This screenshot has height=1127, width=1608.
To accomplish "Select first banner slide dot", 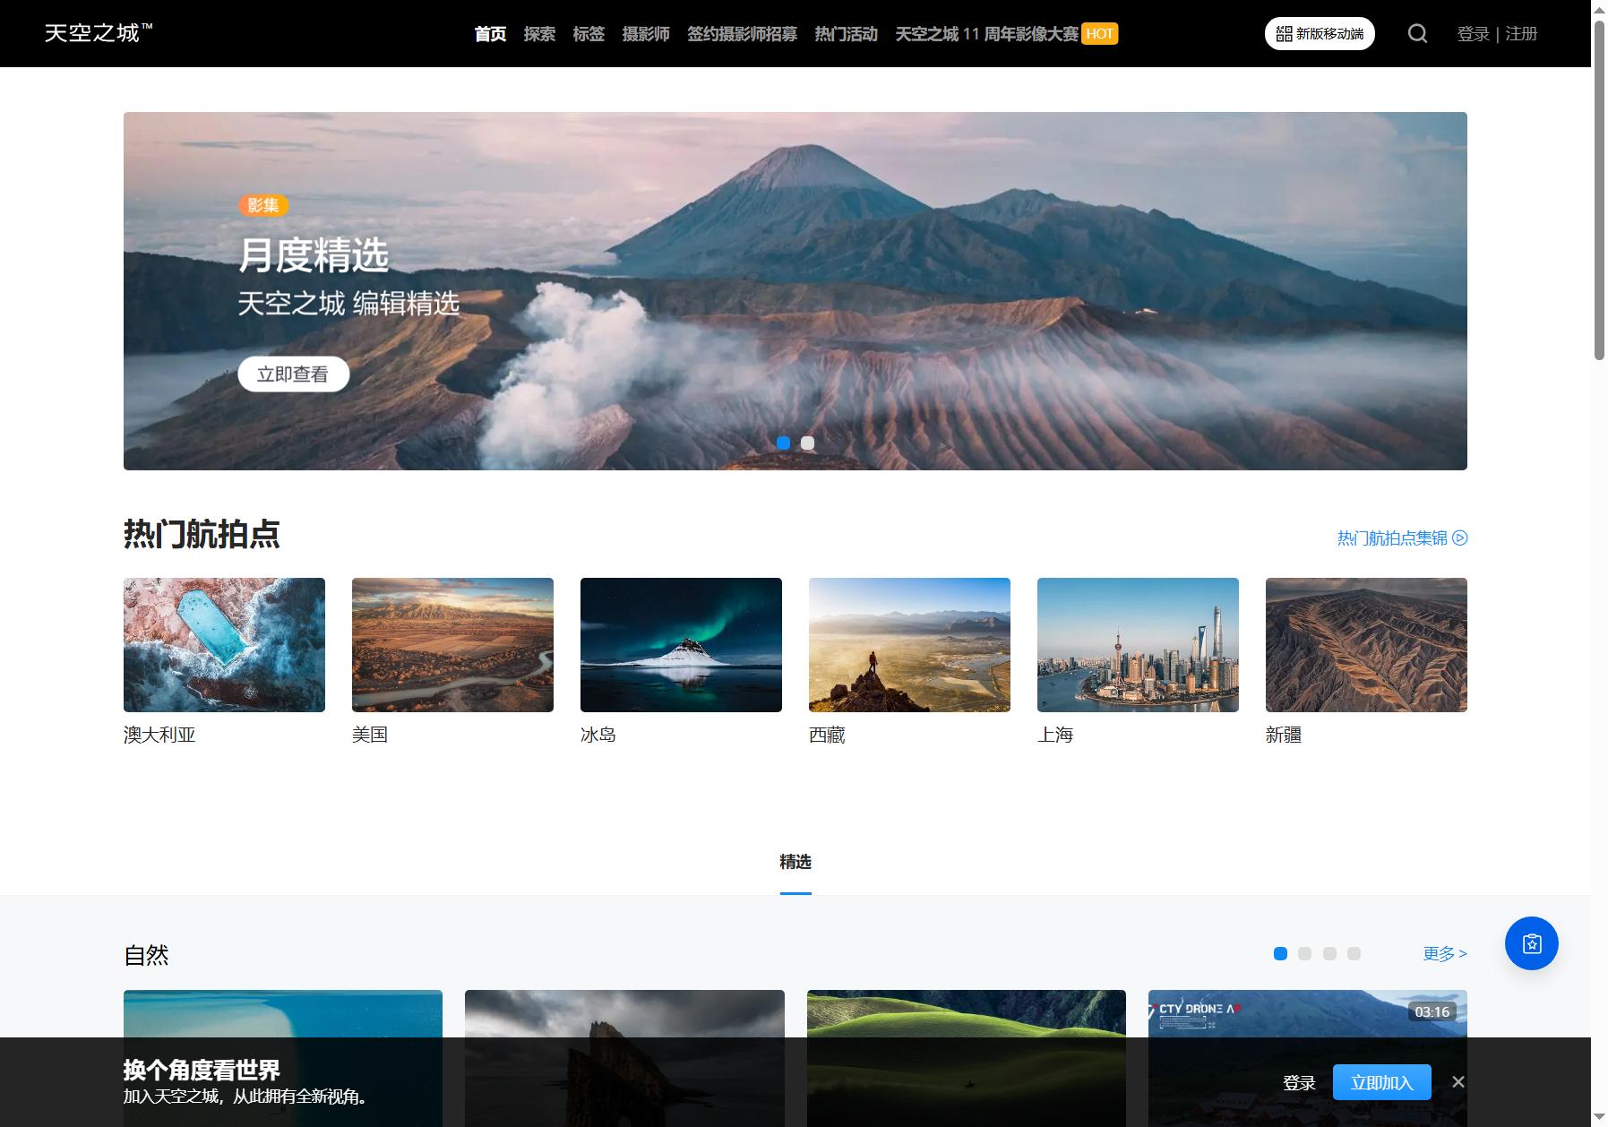I will (x=783, y=443).
